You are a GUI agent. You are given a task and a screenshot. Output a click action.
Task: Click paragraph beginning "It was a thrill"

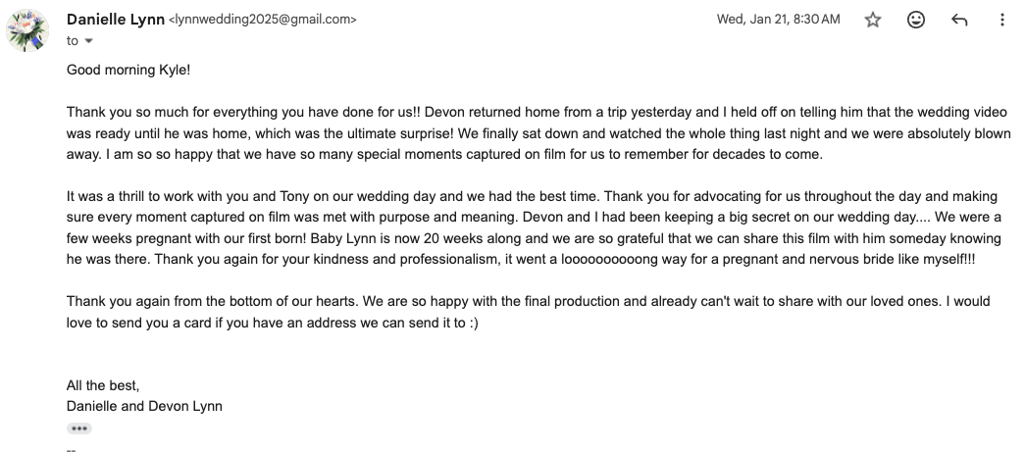(534, 227)
